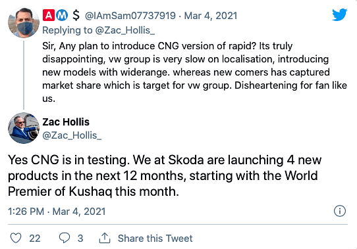Viewport: 357px width, 249px height.
Task: Like the tweet with heart icon
Action: [x=16, y=238]
